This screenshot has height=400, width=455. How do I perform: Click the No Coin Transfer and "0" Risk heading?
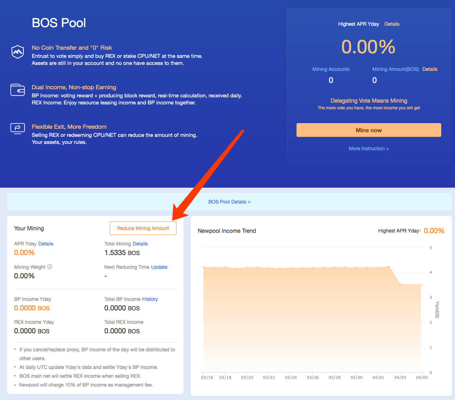[x=72, y=48]
